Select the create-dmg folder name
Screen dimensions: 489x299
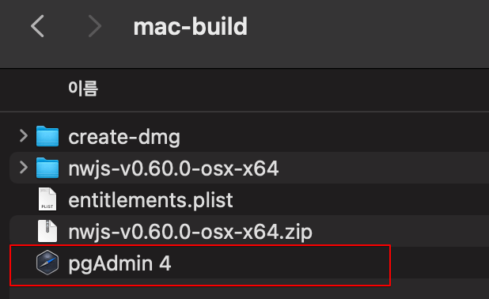[x=124, y=137]
